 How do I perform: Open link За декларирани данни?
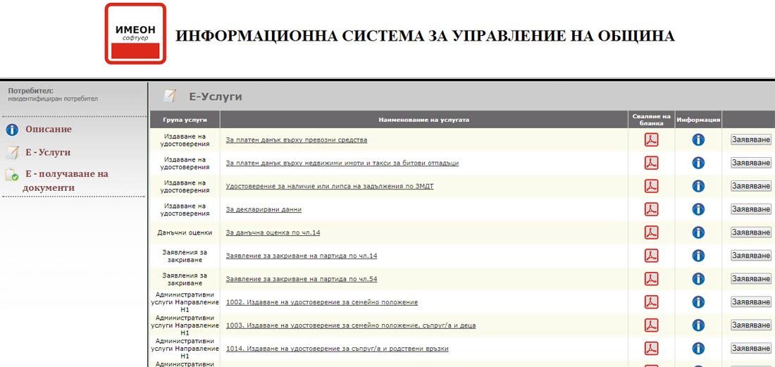(x=263, y=209)
